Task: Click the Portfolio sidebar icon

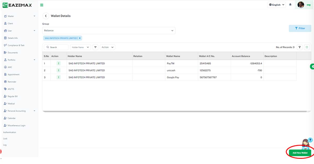Action: tap(5, 60)
